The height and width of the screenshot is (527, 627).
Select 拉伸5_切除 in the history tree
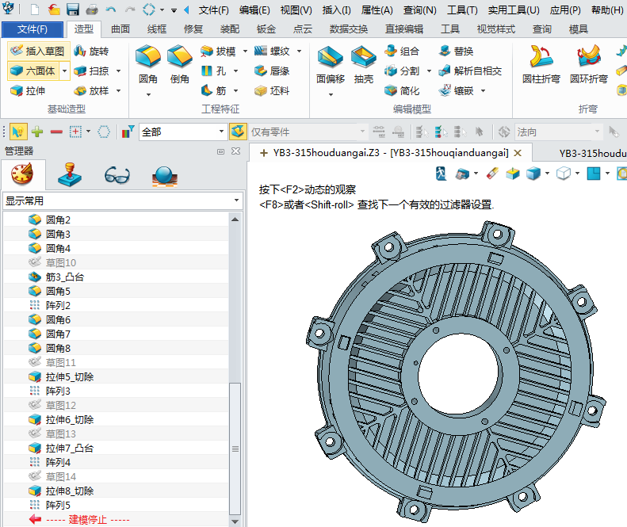(69, 377)
